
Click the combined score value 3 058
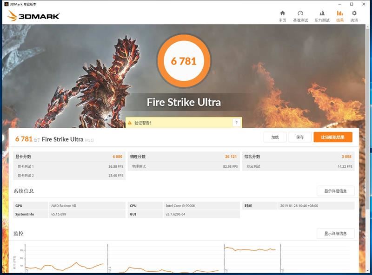coord(346,157)
